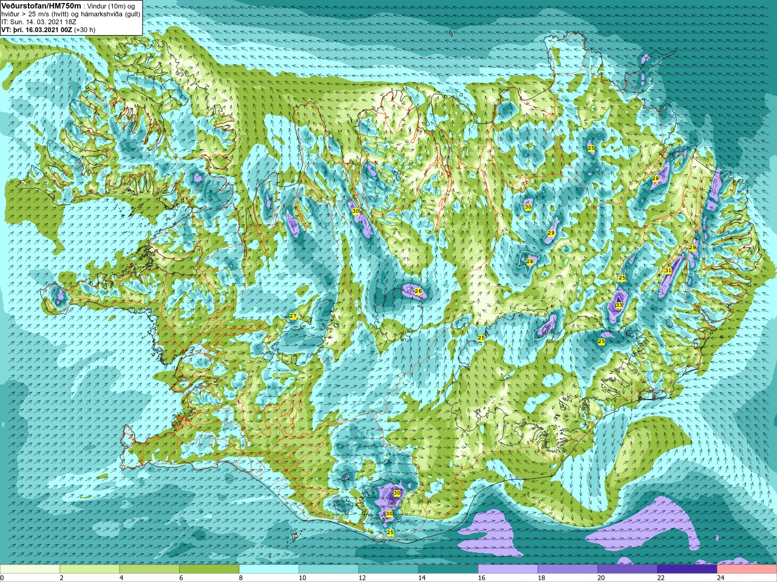This screenshot has height=582, width=777.
Task: Click the 16–18 m/s lavender legend swatch
Action: (508, 569)
